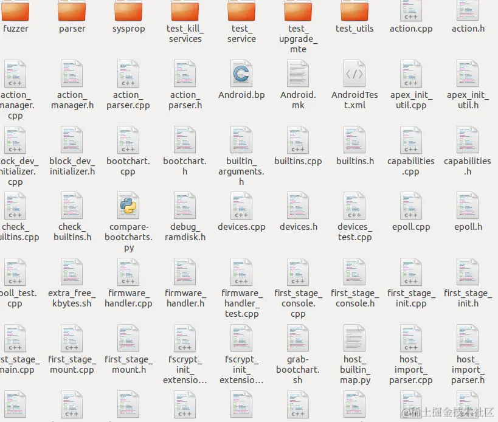The height and width of the screenshot is (422, 498).
Task: Select the builtins.cpp file icon
Action: click(x=298, y=140)
